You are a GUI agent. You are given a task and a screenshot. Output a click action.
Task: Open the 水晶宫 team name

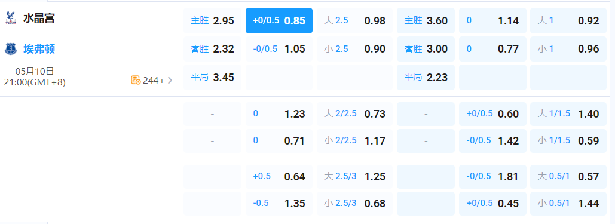(39, 19)
